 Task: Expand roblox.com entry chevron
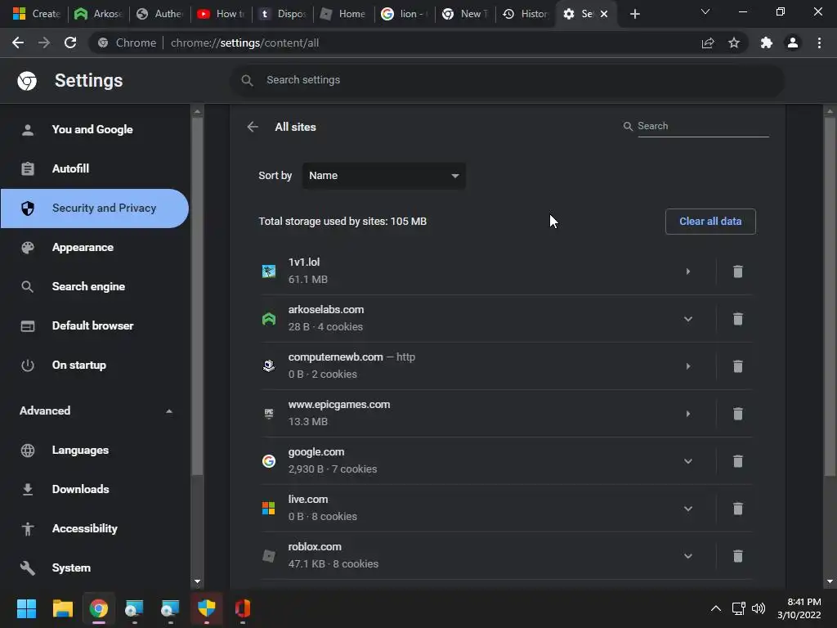[688, 556]
